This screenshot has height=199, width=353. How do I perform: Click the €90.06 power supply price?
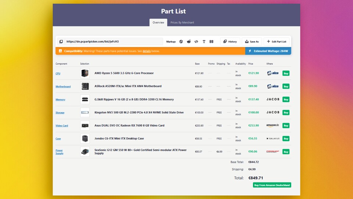(253, 151)
